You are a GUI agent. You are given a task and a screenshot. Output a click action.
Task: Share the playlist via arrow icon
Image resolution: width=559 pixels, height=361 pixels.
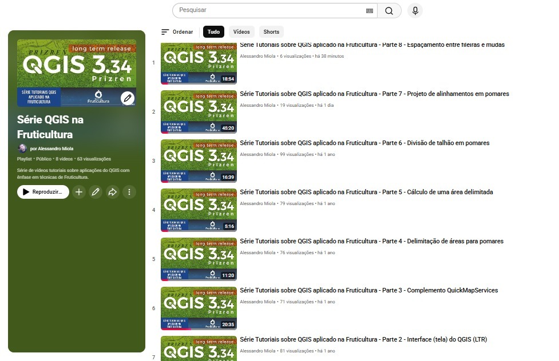point(113,192)
